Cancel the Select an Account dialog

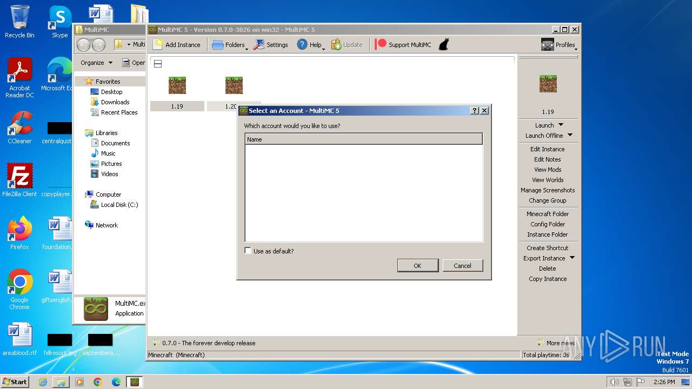pyautogui.click(x=462, y=265)
